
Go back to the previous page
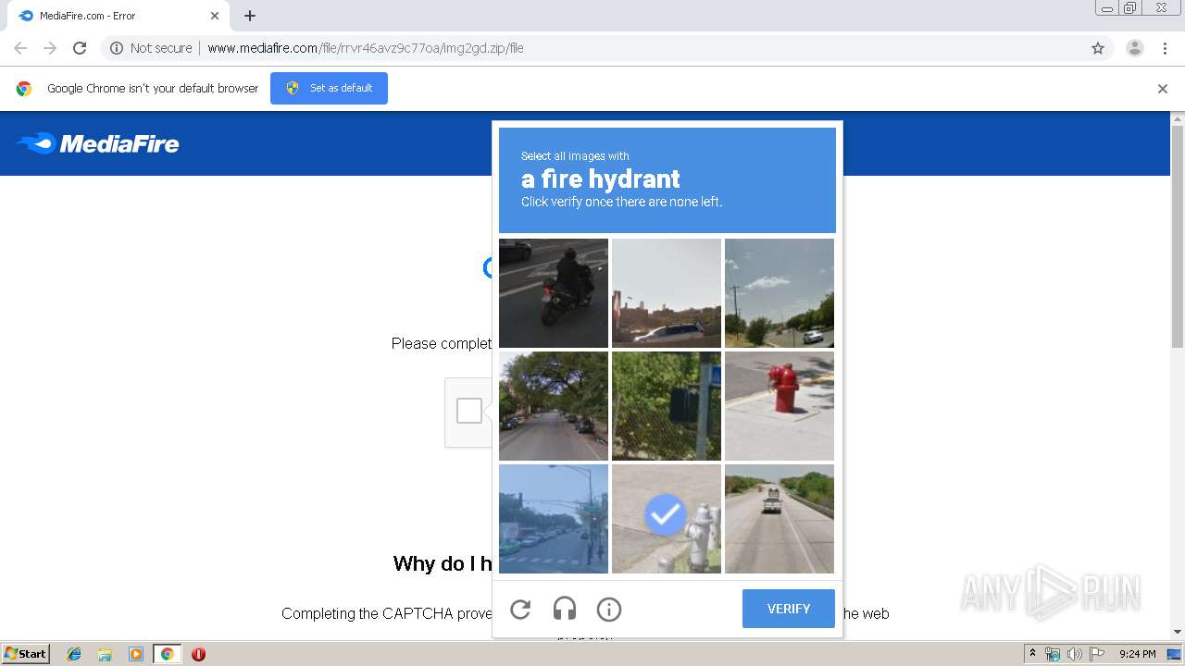20,48
